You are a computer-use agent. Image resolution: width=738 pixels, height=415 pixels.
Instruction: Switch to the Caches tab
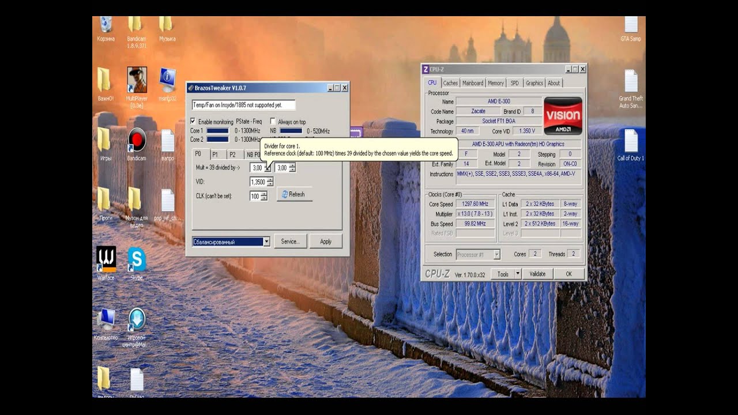[450, 83]
